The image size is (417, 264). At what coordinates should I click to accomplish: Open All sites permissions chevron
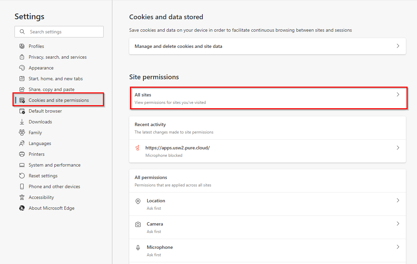[x=398, y=95]
